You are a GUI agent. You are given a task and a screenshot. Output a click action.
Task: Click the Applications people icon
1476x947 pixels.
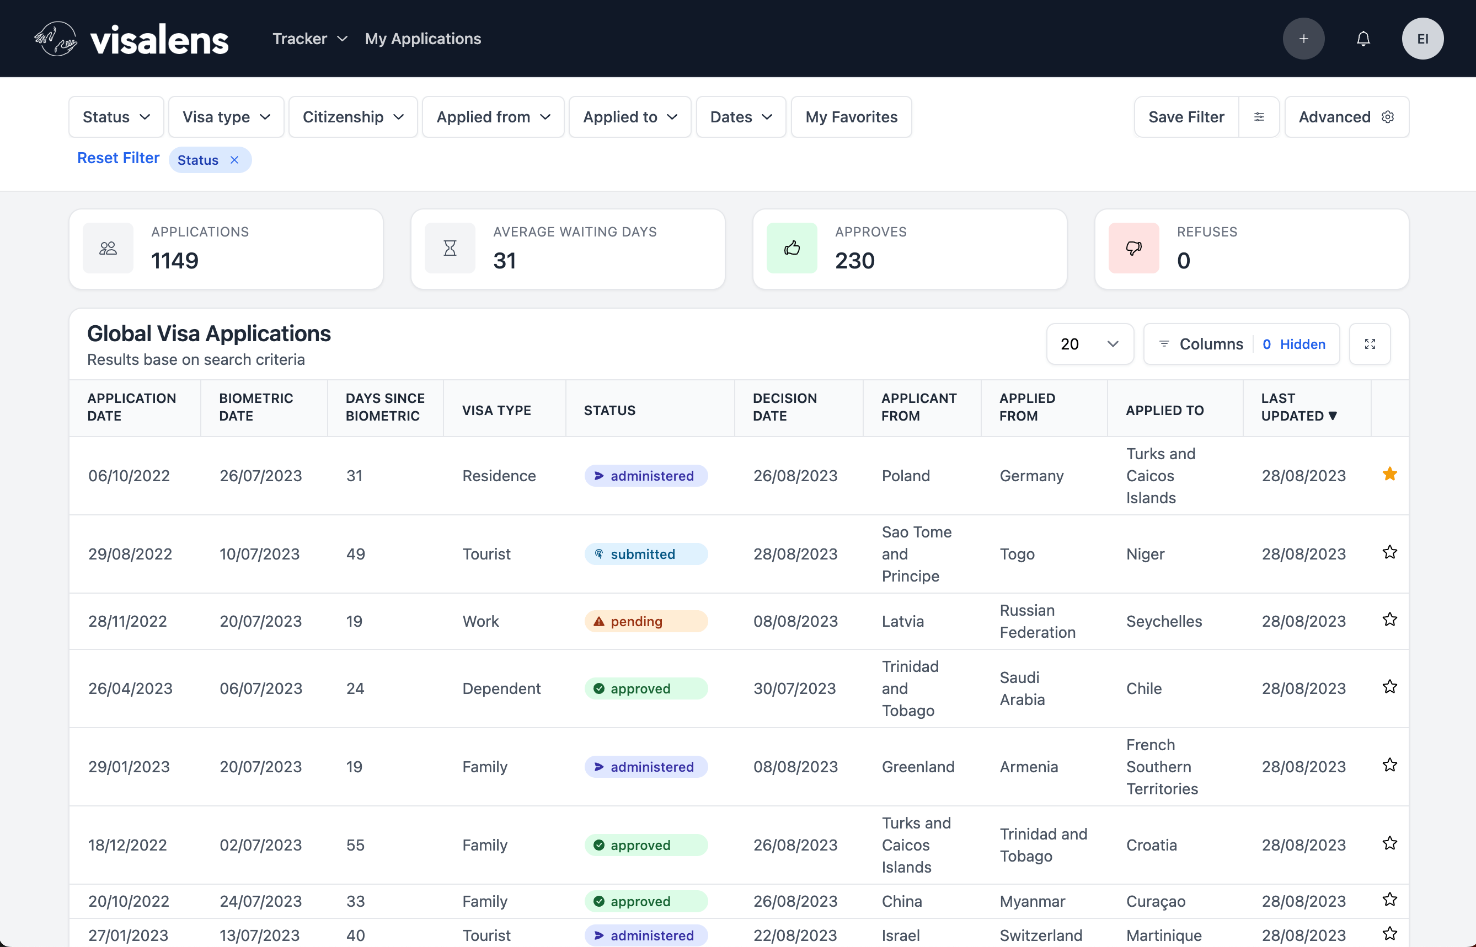click(108, 248)
